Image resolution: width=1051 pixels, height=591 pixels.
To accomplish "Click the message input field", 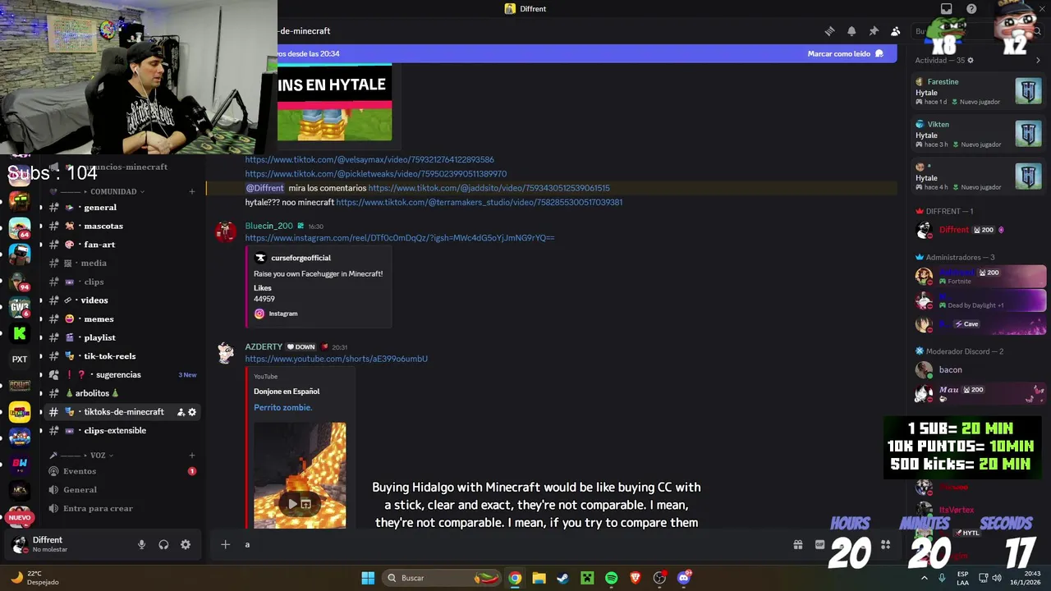I will 509,544.
